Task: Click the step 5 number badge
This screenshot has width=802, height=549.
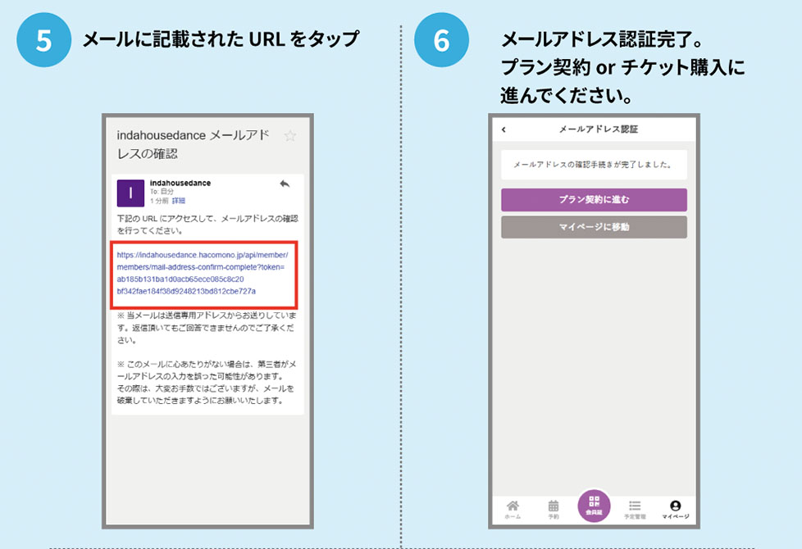Action: [44, 40]
